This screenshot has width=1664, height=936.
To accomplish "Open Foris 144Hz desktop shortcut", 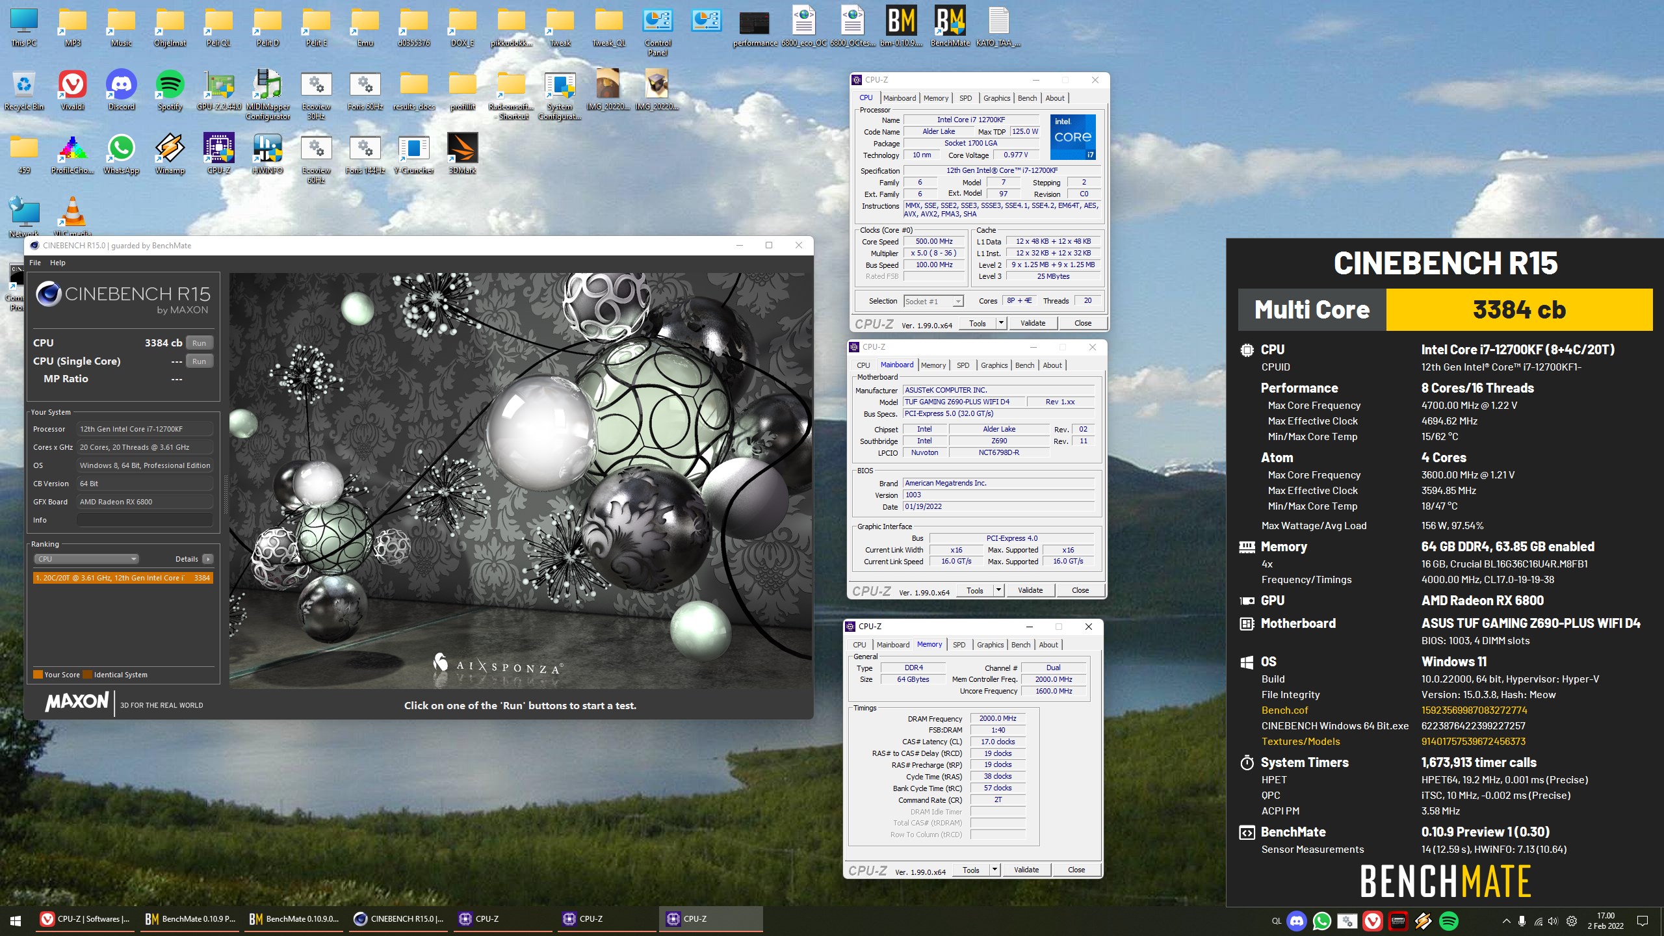I will tap(365, 154).
